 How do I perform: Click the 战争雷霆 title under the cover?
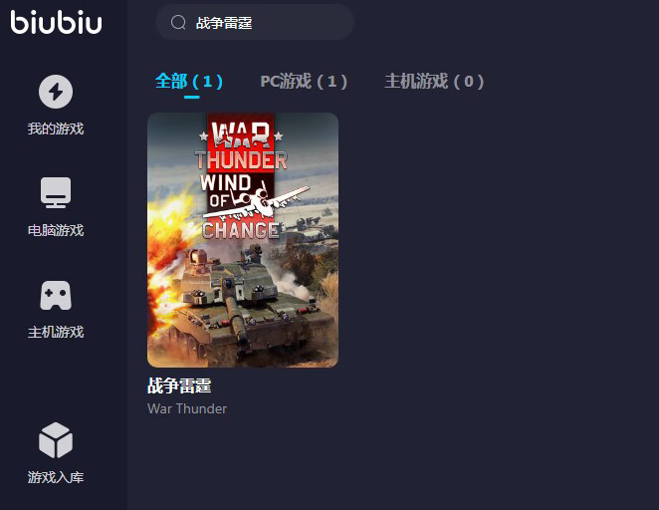pyautogui.click(x=179, y=385)
